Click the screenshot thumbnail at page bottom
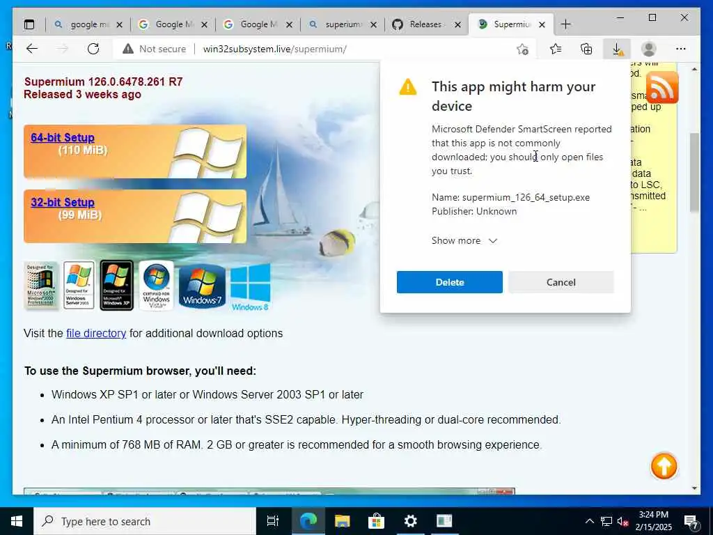 click(269, 491)
